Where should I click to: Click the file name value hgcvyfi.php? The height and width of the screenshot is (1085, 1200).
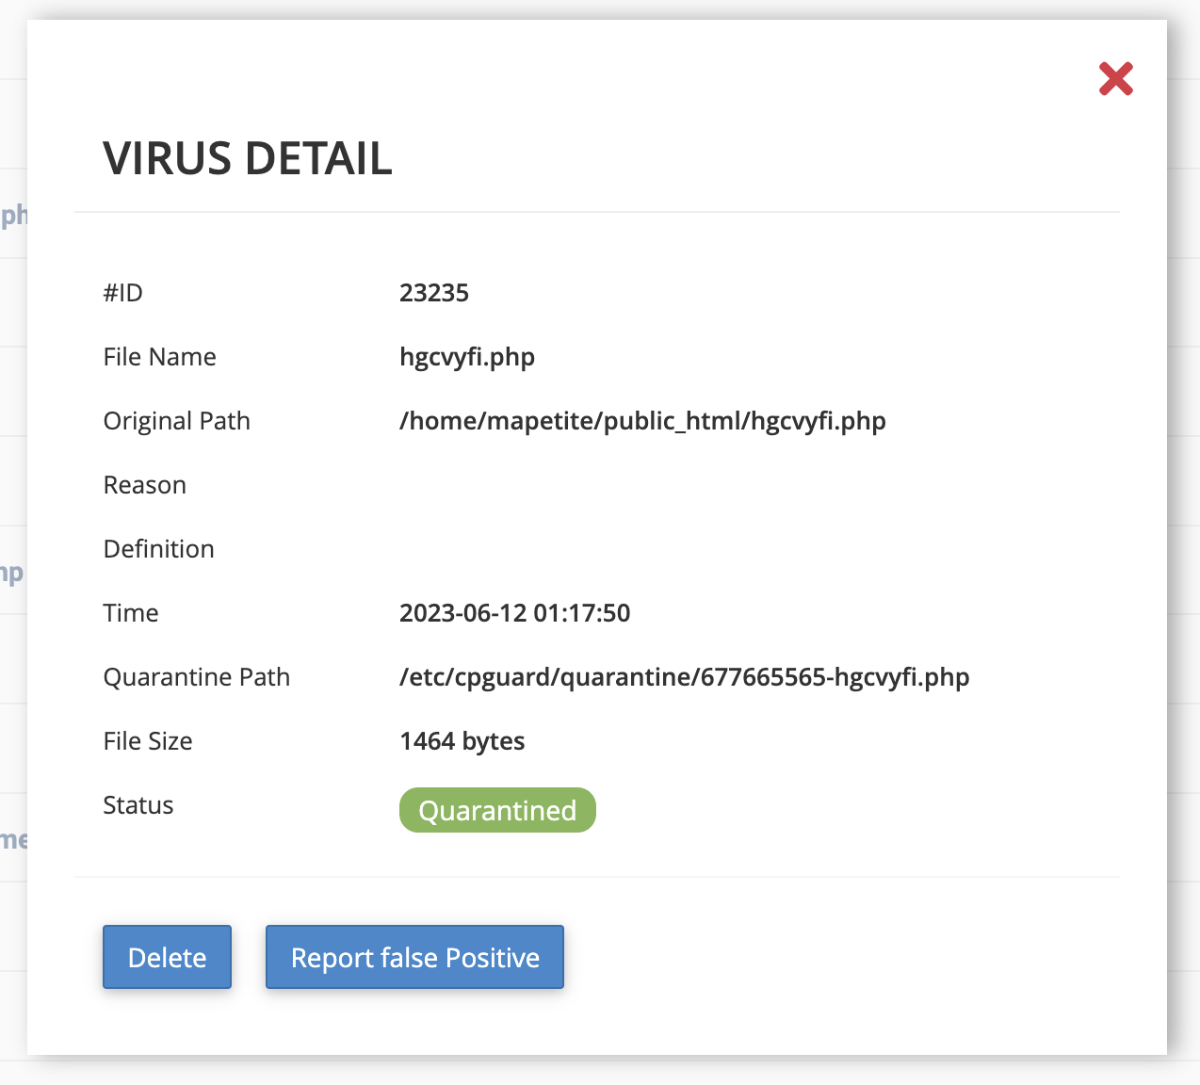[466, 357]
